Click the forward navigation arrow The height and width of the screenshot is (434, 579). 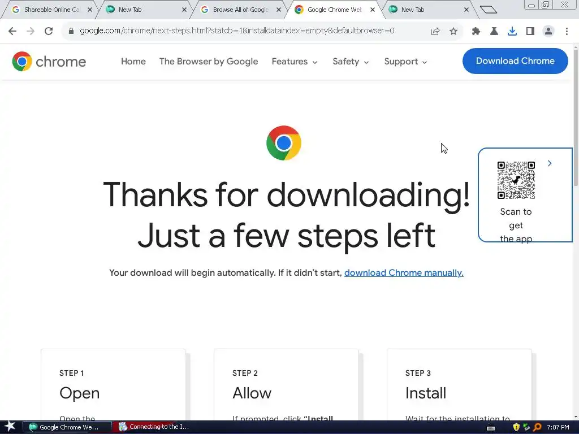coord(31,31)
